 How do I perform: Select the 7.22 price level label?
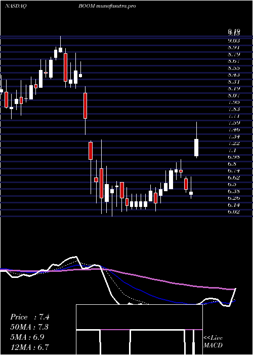(234, 143)
